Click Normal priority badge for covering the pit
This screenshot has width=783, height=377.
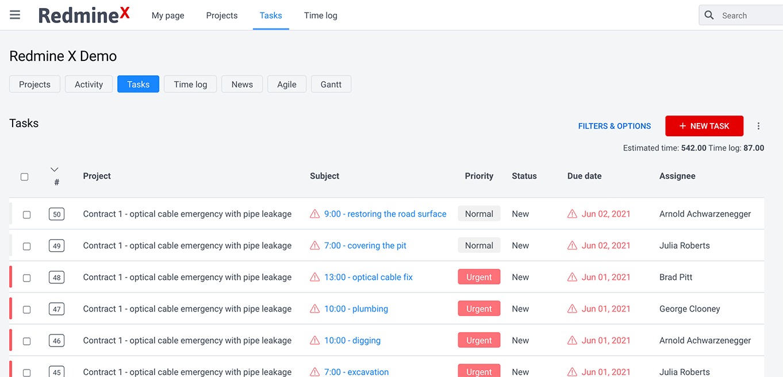tap(479, 245)
